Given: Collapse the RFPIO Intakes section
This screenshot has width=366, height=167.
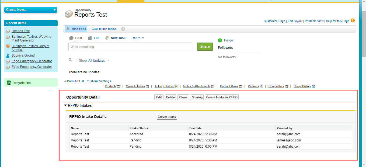Looking at the screenshot, I should (65, 106).
